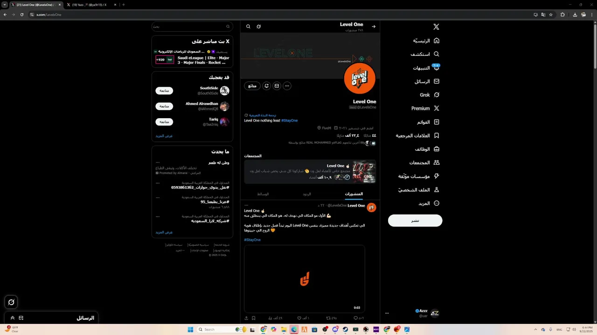Screen dimensions: 597x335
Task: Open options for the trend ending 95
Action: pos(158,197)
